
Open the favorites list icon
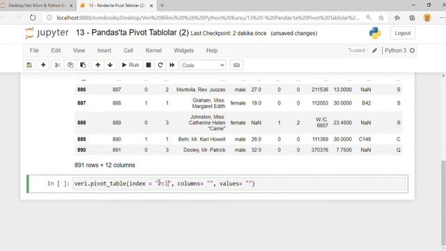point(397,17)
